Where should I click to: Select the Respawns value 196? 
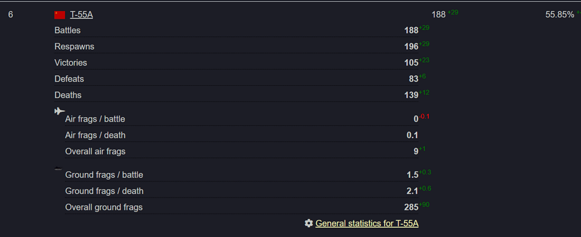(x=411, y=47)
